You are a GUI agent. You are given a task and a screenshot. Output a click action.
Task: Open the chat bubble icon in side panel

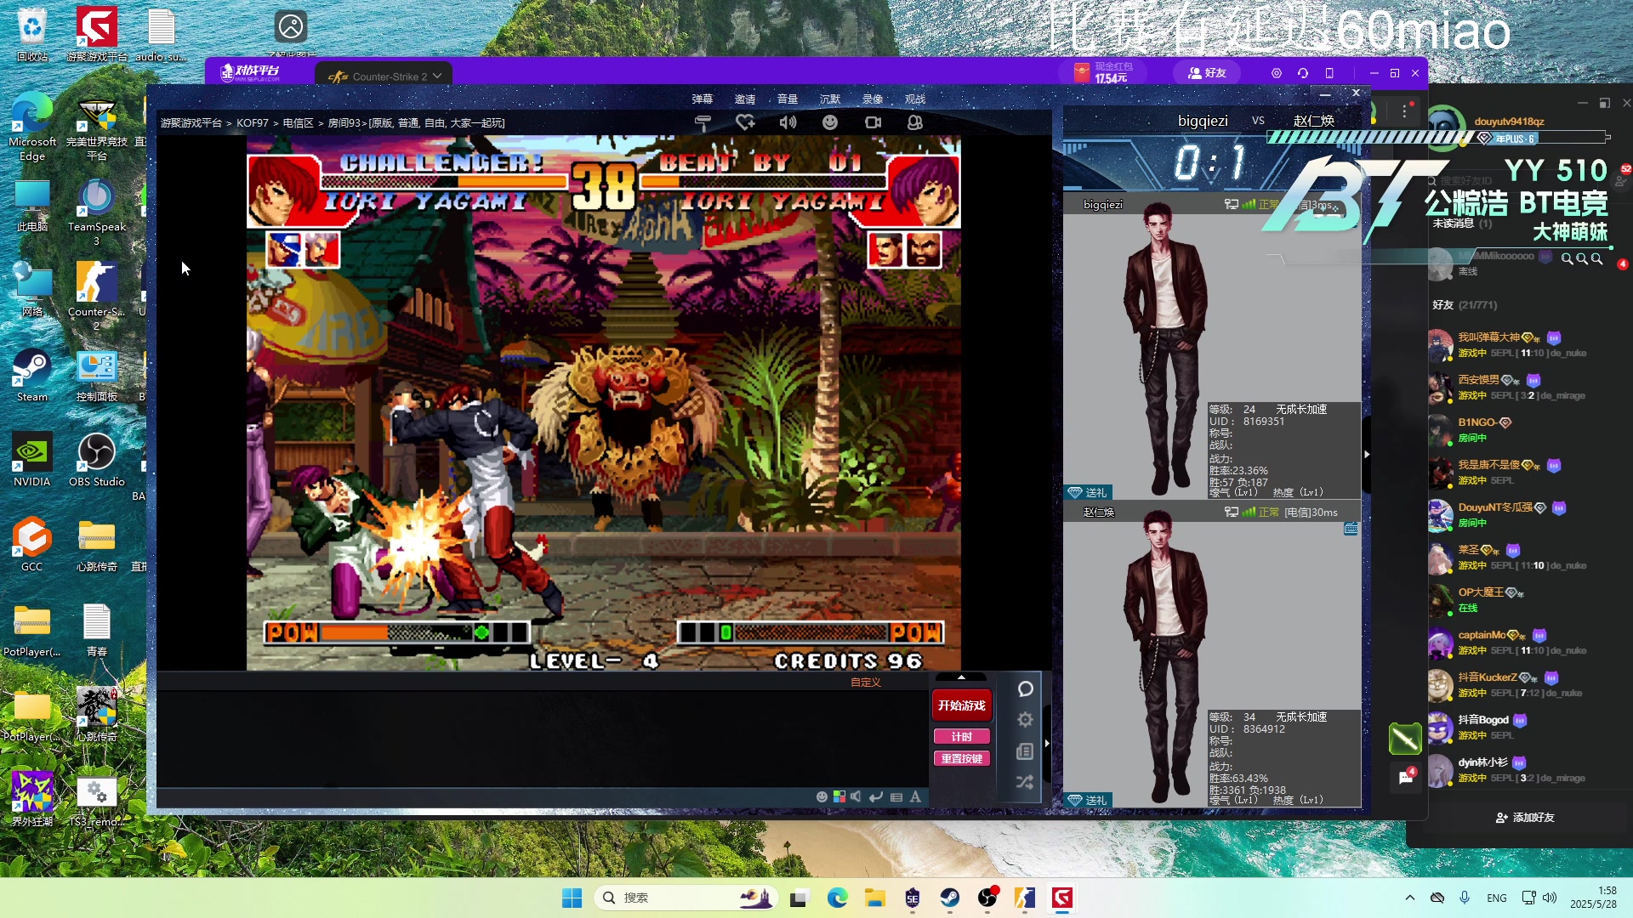(1026, 688)
